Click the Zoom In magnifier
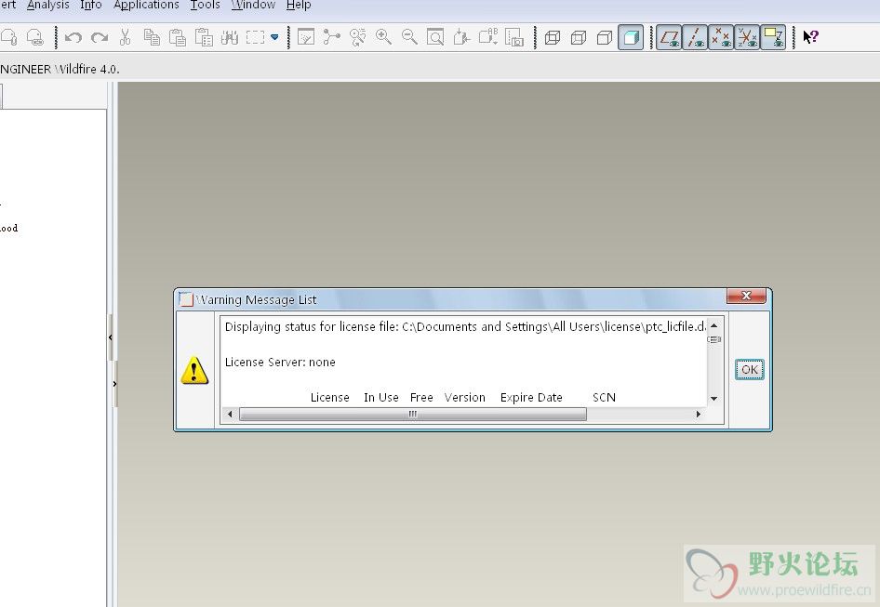This screenshot has width=880, height=607. coord(384,37)
